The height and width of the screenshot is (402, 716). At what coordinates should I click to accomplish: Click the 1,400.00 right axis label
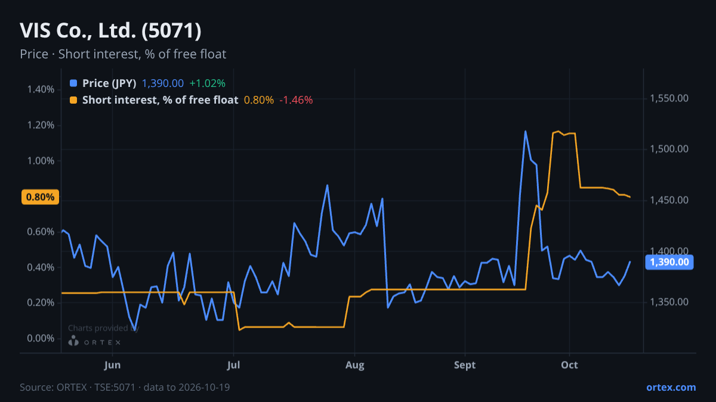[x=668, y=251]
